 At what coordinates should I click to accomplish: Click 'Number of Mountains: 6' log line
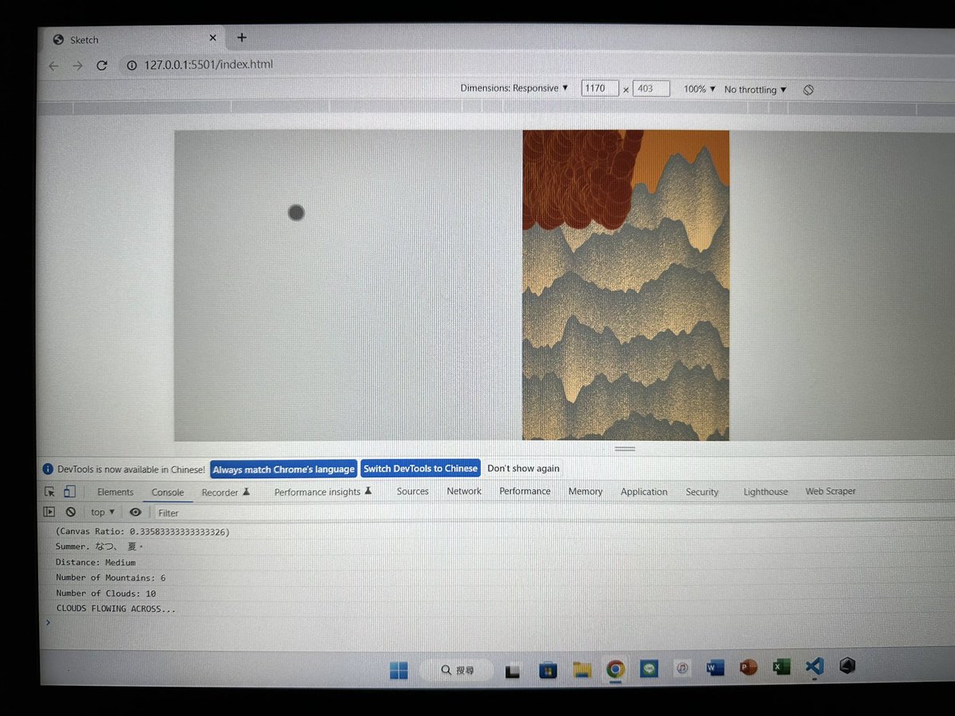(x=111, y=578)
